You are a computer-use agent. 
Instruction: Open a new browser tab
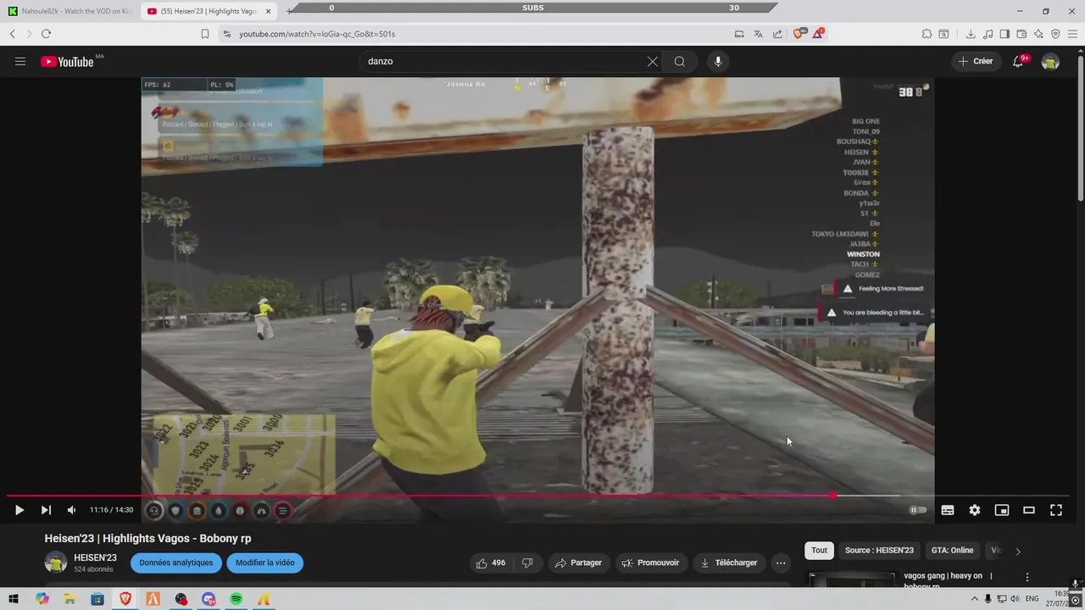289,11
